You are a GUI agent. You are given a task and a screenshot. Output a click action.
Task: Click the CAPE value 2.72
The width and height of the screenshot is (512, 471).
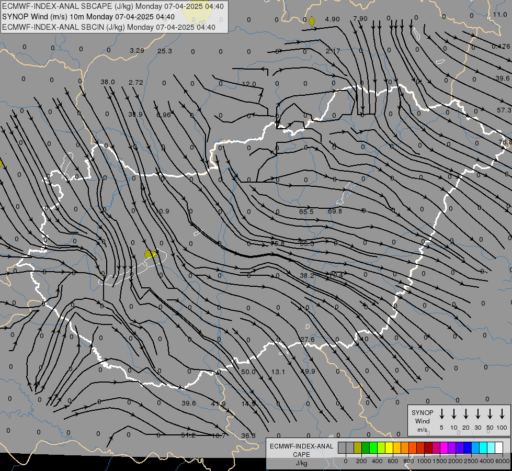tap(136, 83)
